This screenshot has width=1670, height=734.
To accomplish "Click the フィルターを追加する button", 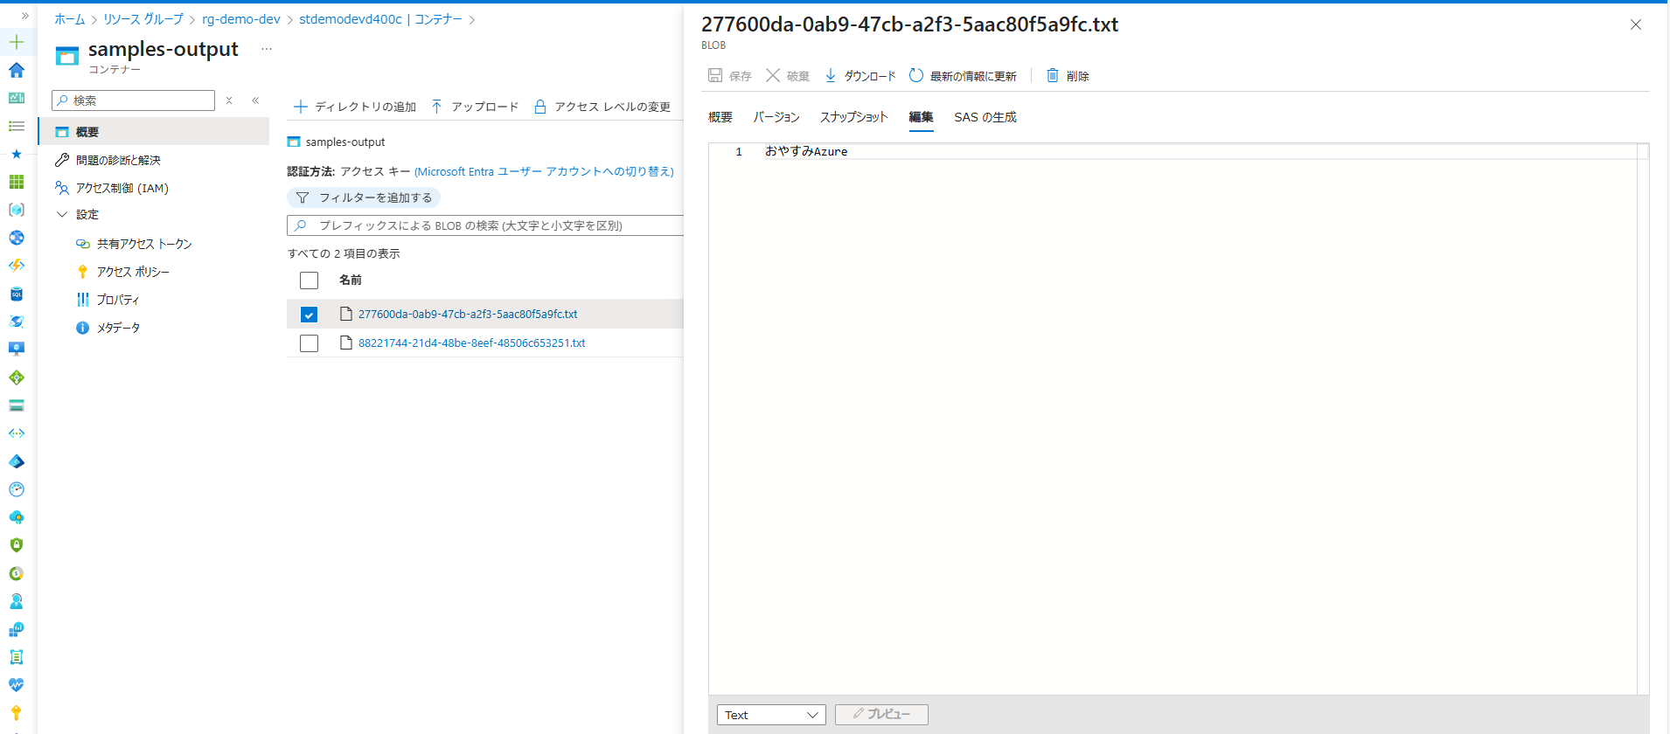I will (364, 197).
